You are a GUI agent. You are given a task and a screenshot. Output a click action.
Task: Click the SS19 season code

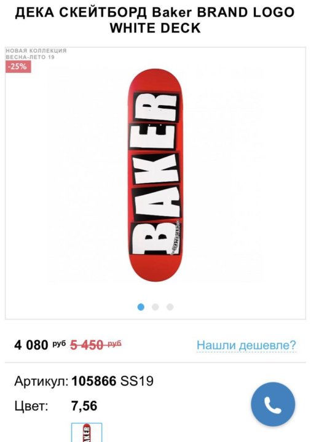point(137,381)
